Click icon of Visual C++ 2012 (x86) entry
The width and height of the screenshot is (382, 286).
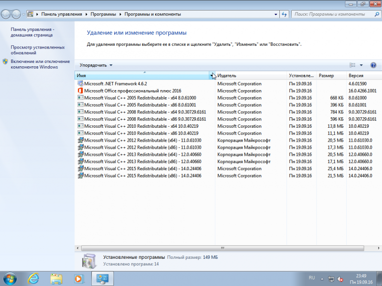tap(80, 147)
